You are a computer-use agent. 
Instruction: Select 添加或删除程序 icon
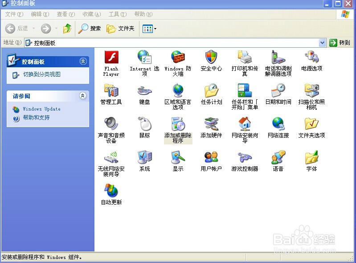tap(178, 124)
